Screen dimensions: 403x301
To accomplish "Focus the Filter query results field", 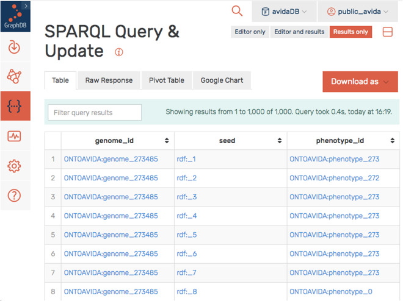I will [x=94, y=112].
